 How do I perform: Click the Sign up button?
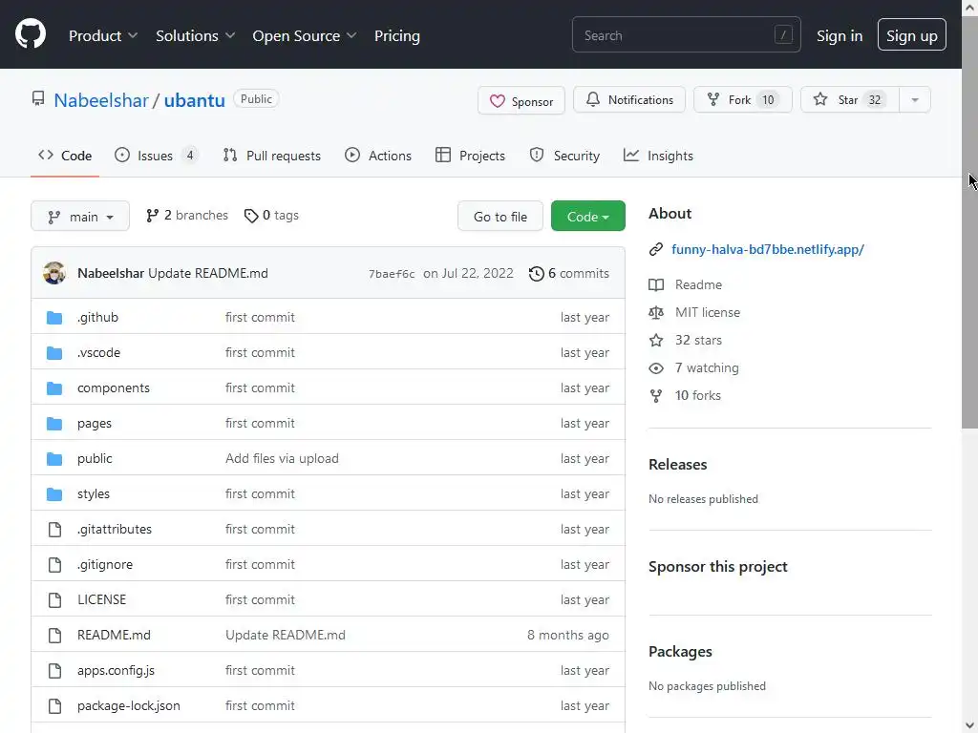pos(911,35)
